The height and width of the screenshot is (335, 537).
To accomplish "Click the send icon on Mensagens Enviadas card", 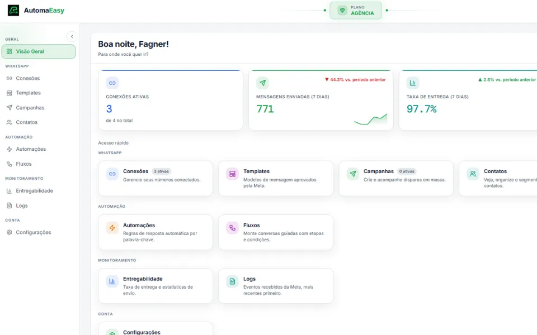I will click(x=262, y=83).
